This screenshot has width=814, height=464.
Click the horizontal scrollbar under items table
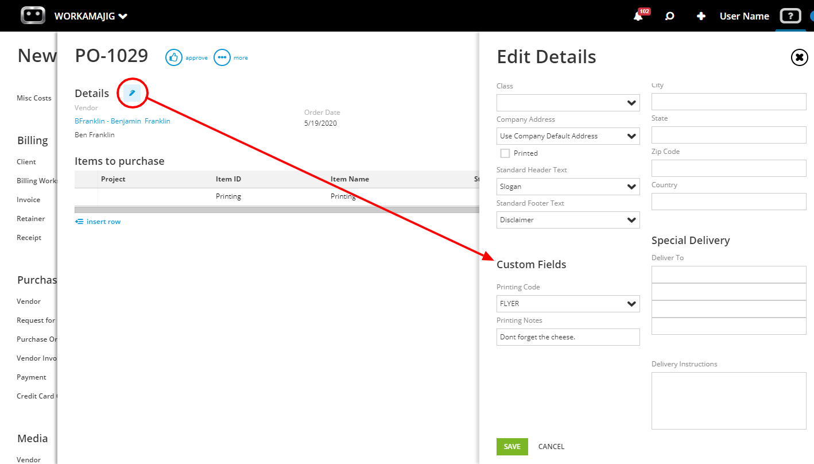tap(277, 210)
